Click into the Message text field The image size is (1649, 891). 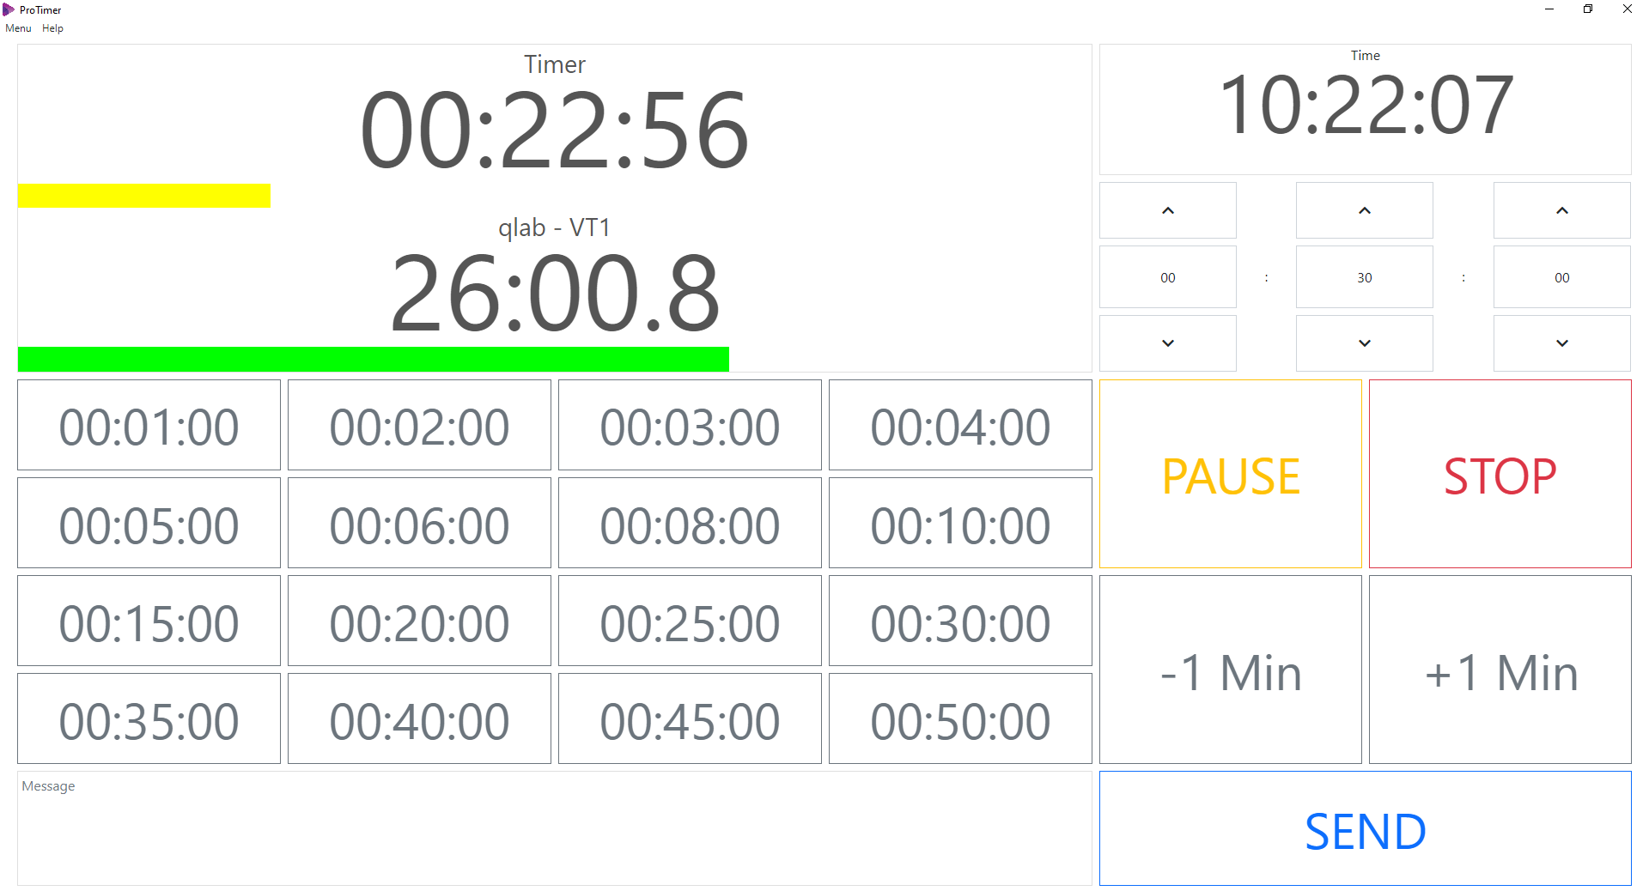(554, 828)
